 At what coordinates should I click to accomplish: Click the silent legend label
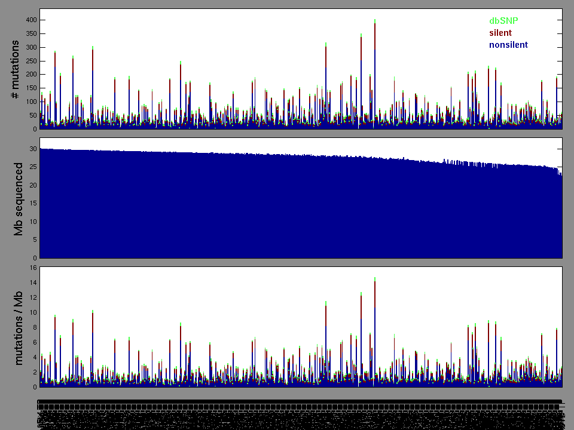click(x=500, y=33)
